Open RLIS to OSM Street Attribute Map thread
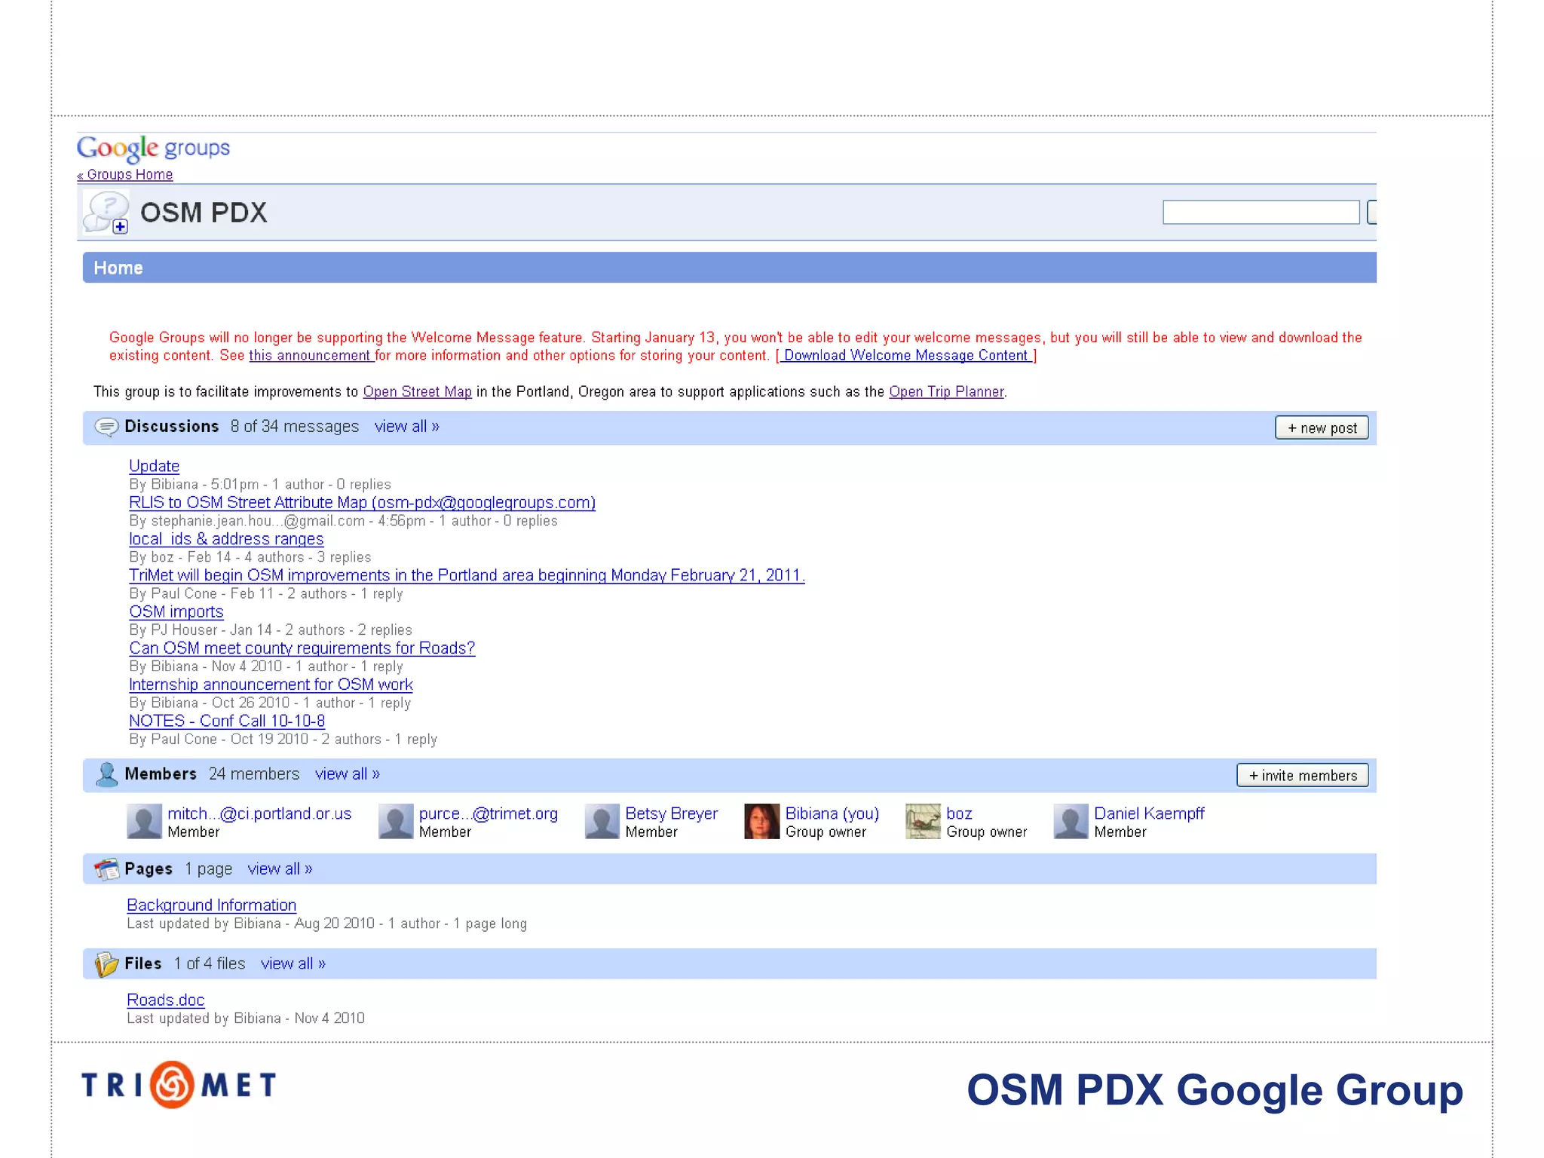 (362, 503)
